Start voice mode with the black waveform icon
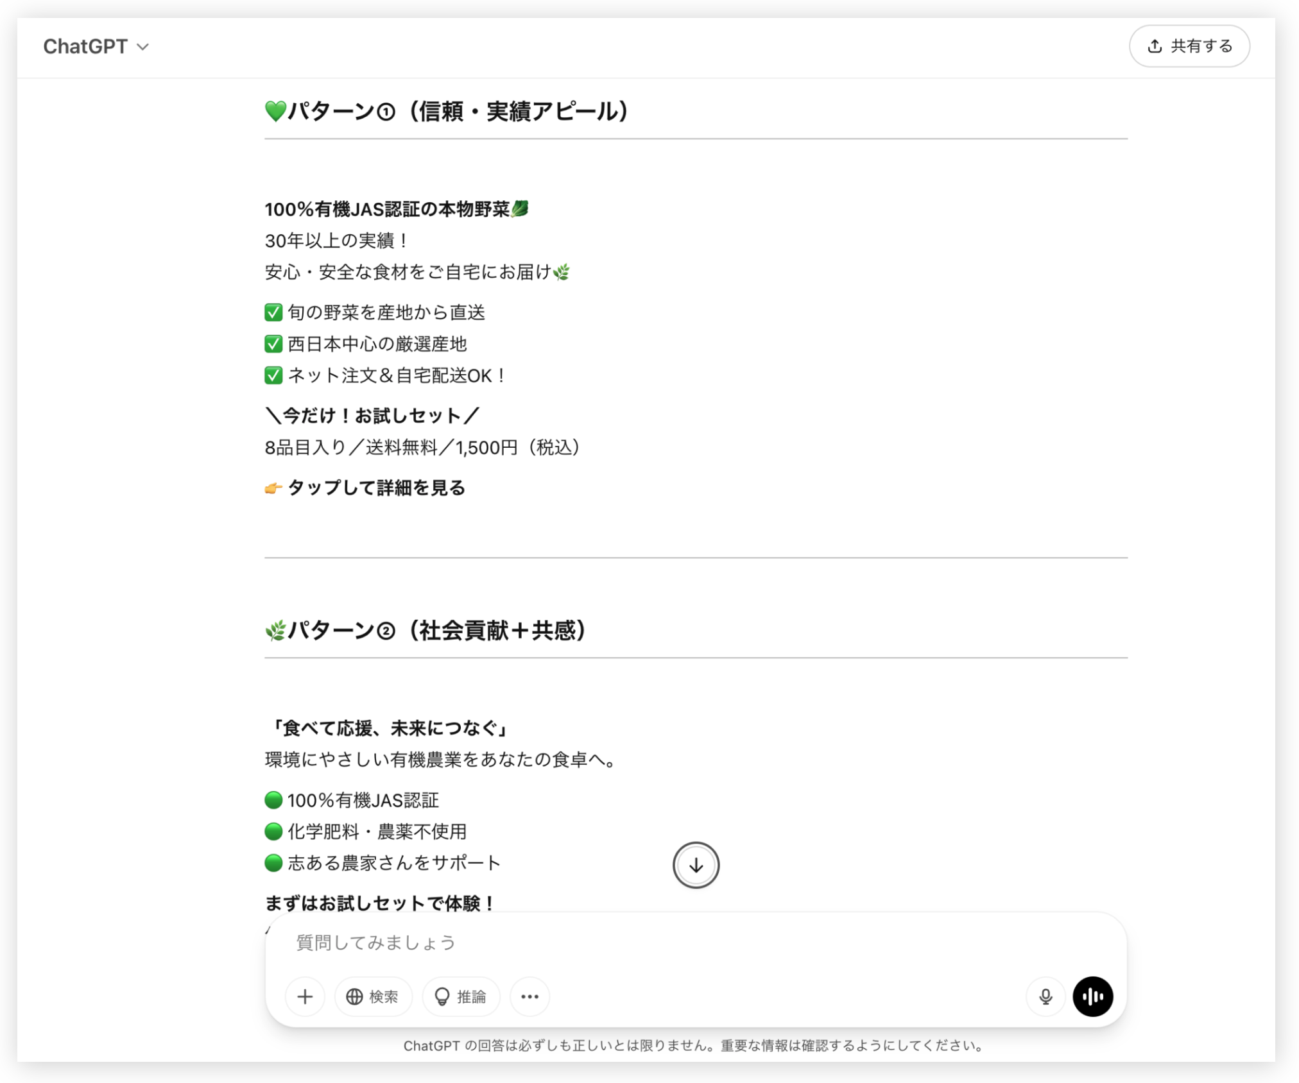This screenshot has width=1299, height=1083. pos(1093,996)
